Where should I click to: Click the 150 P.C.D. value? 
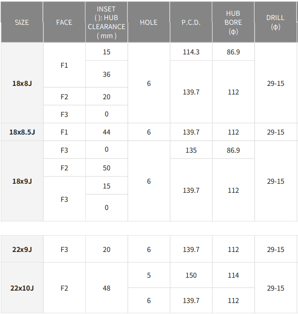tap(191, 275)
